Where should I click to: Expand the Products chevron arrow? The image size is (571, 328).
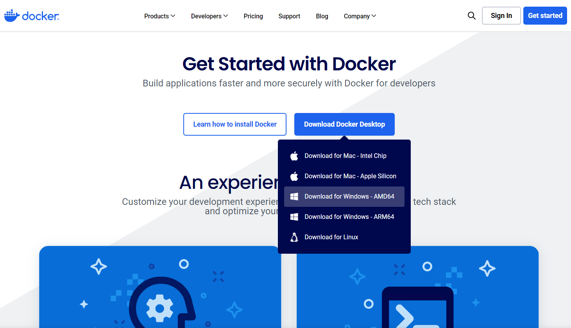(x=173, y=16)
